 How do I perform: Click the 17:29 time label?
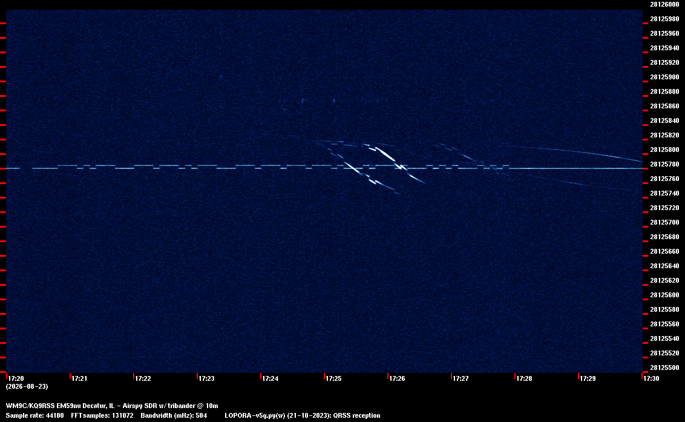(x=588, y=378)
